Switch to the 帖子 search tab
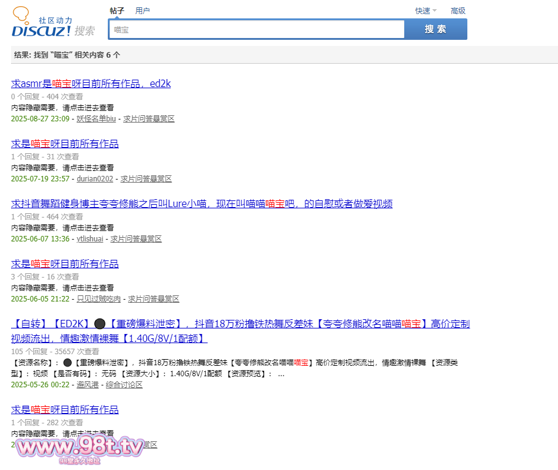Viewport: 558px width, 470px height. (x=117, y=10)
